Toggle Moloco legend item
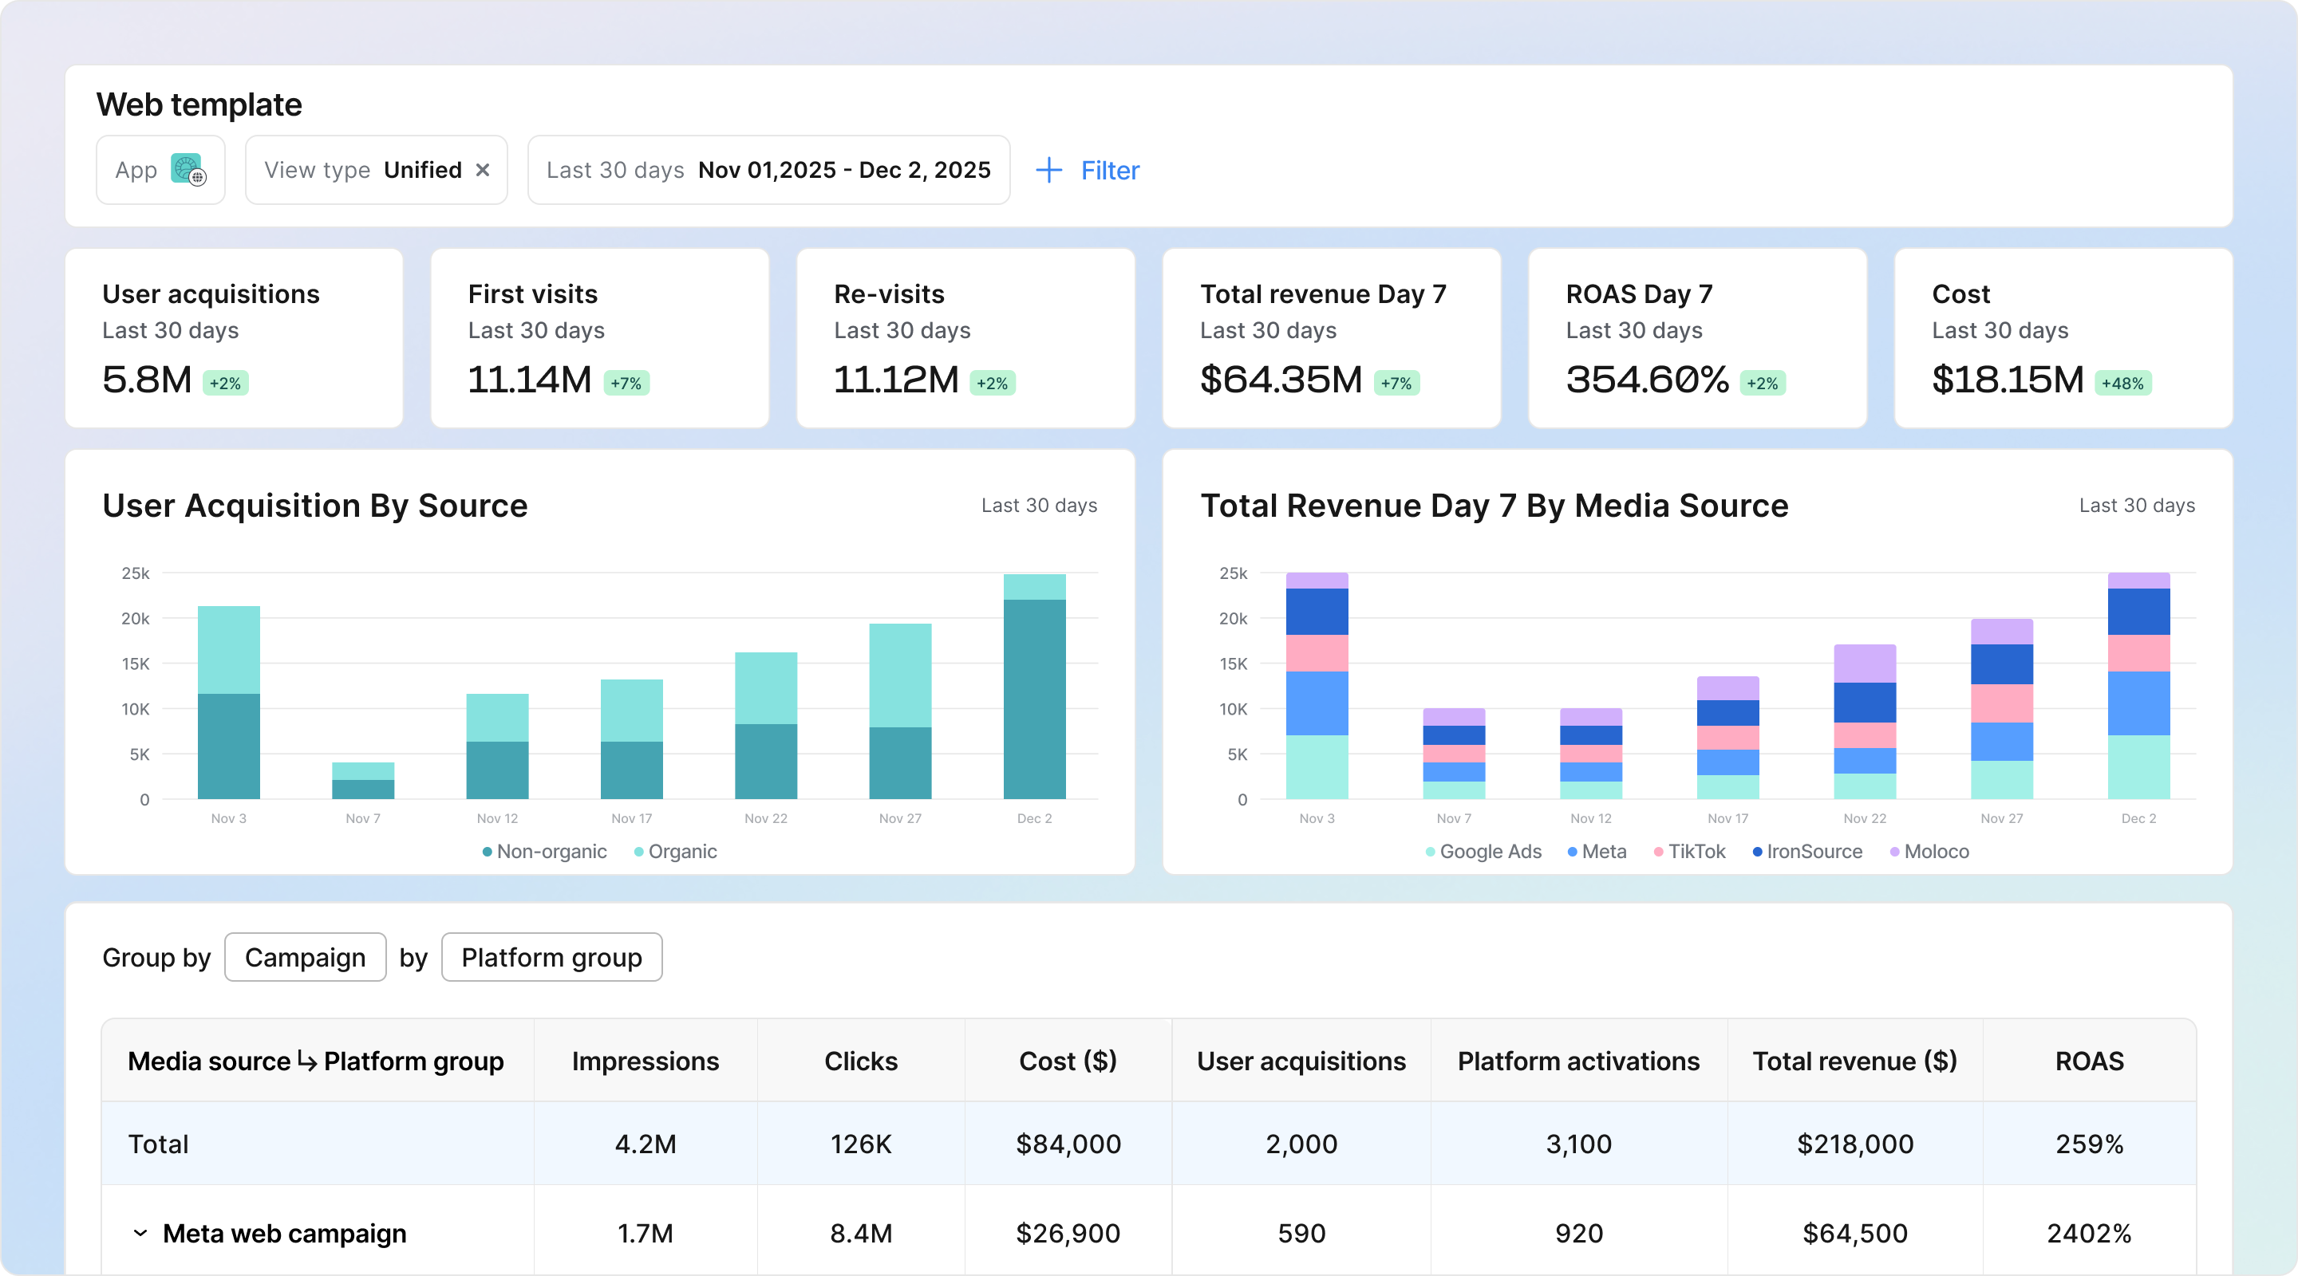The image size is (2298, 1276). click(1929, 852)
